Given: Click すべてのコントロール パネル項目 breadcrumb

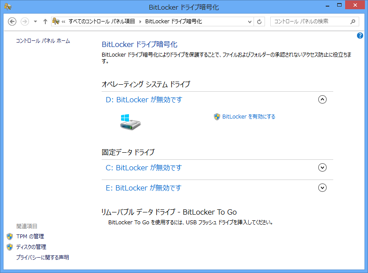Looking at the screenshot, I should 102,22.
